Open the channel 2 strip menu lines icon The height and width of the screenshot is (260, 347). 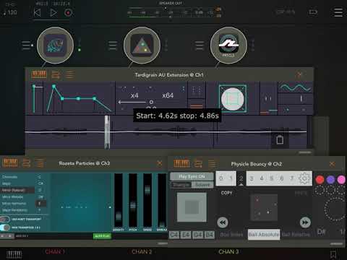point(113,45)
